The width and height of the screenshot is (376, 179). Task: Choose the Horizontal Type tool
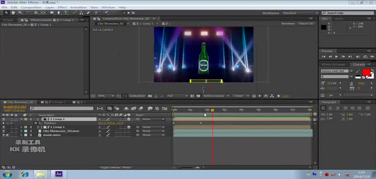(x=67, y=13)
